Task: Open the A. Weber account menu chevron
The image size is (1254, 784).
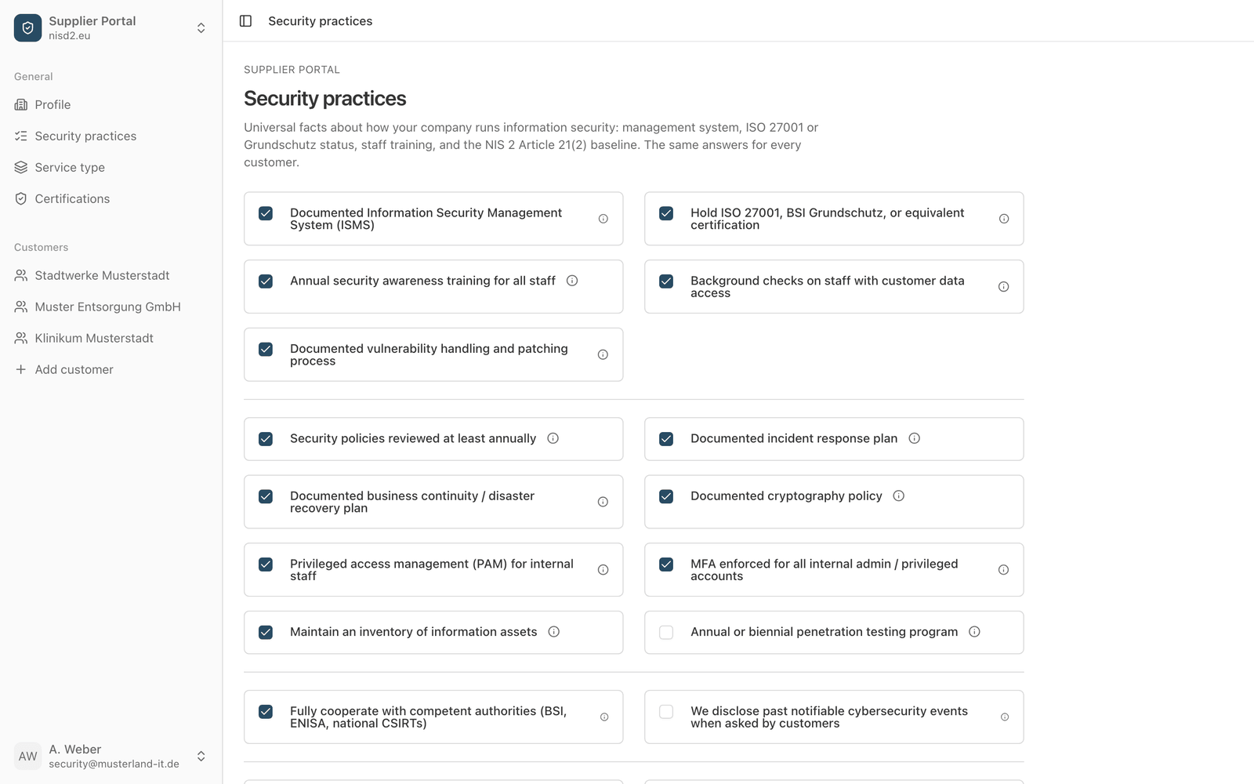Action: [201, 756]
